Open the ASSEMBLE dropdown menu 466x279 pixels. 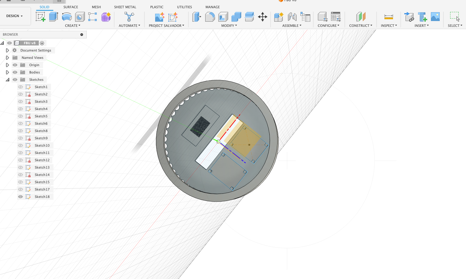pos(292,26)
